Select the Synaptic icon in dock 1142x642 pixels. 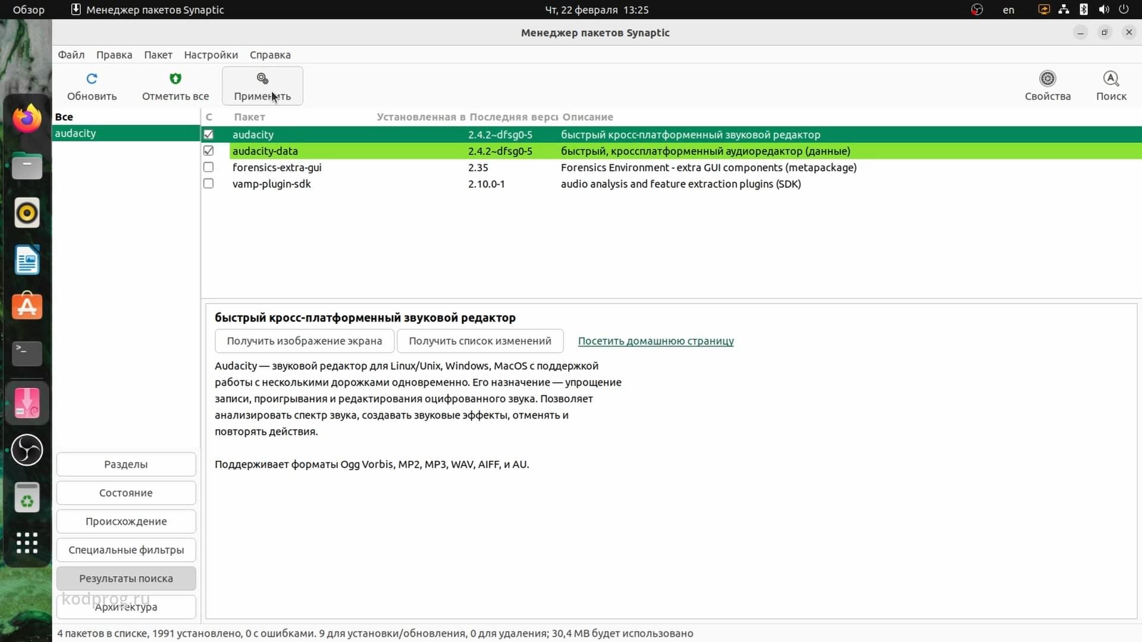pyautogui.click(x=27, y=403)
